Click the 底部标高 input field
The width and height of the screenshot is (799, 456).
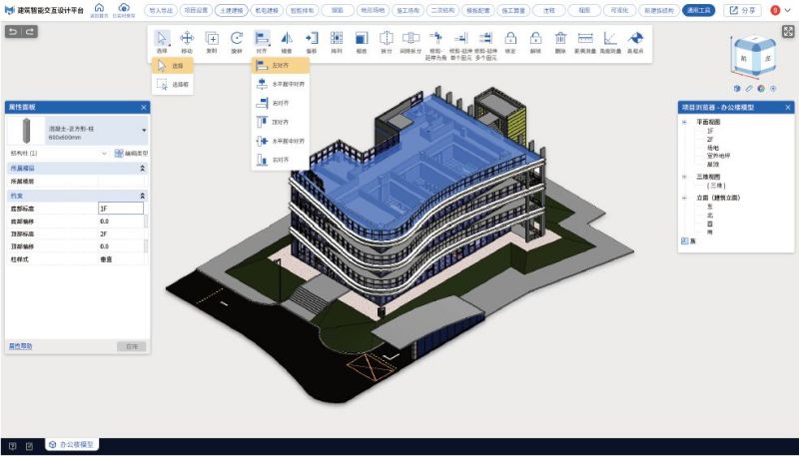click(x=121, y=209)
